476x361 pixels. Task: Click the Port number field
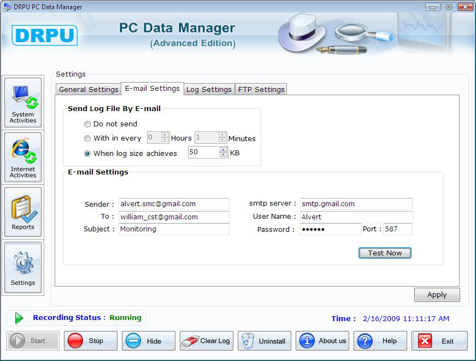click(x=397, y=229)
